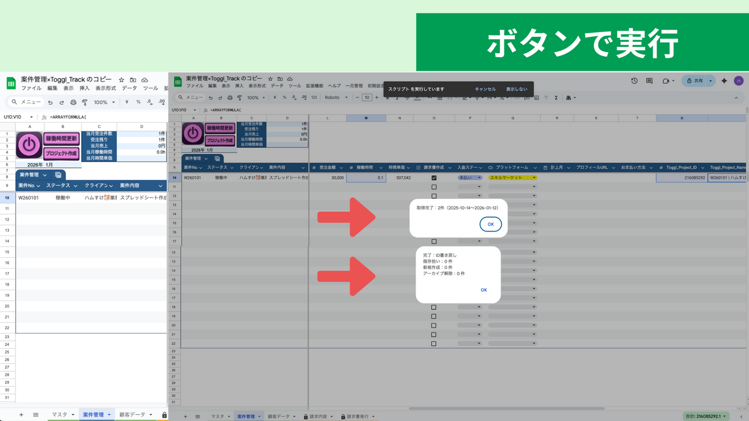Open comments panel in right window

649,81
